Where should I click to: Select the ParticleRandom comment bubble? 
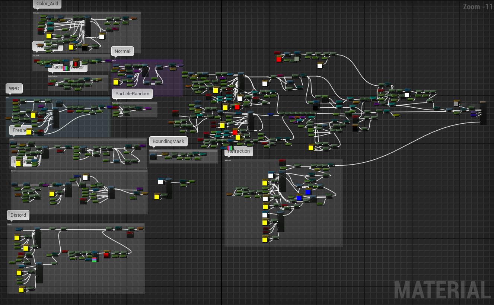(132, 94)
